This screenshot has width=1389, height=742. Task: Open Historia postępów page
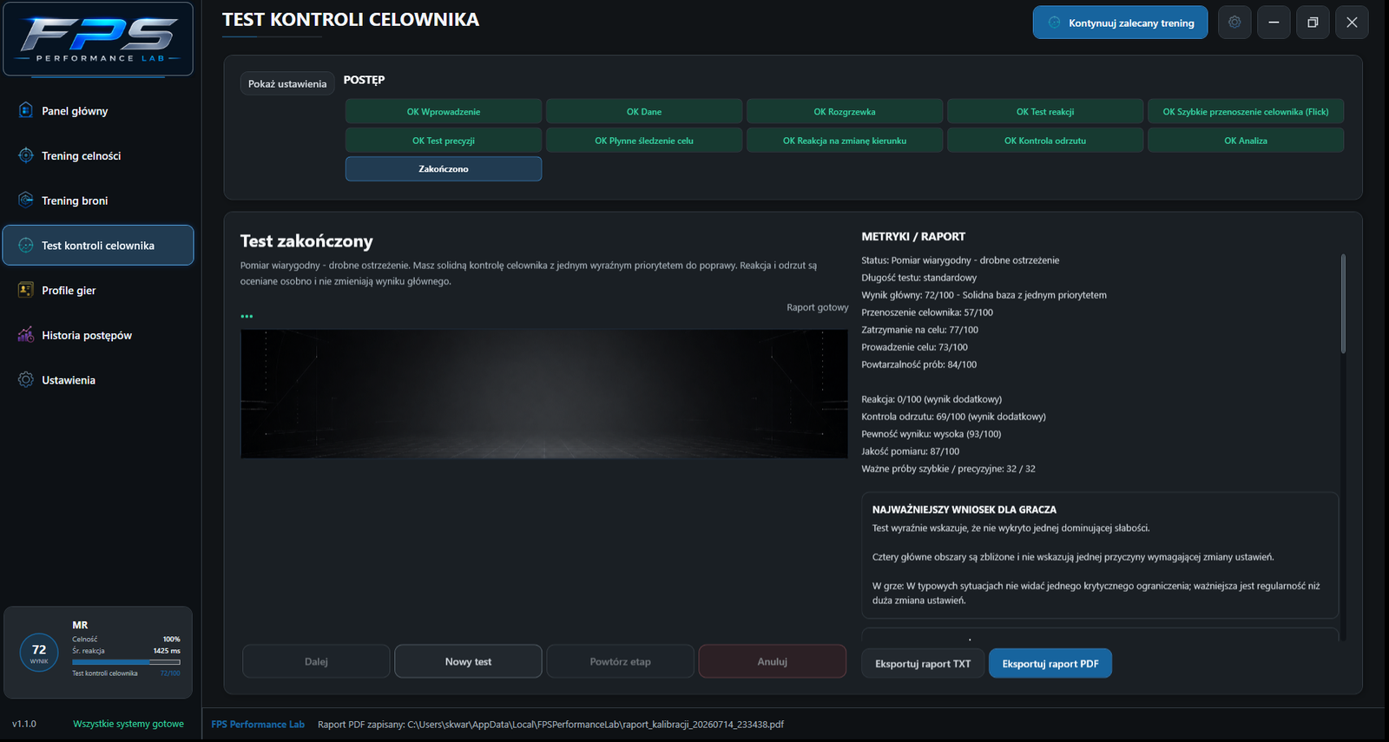tap(98, 335)
